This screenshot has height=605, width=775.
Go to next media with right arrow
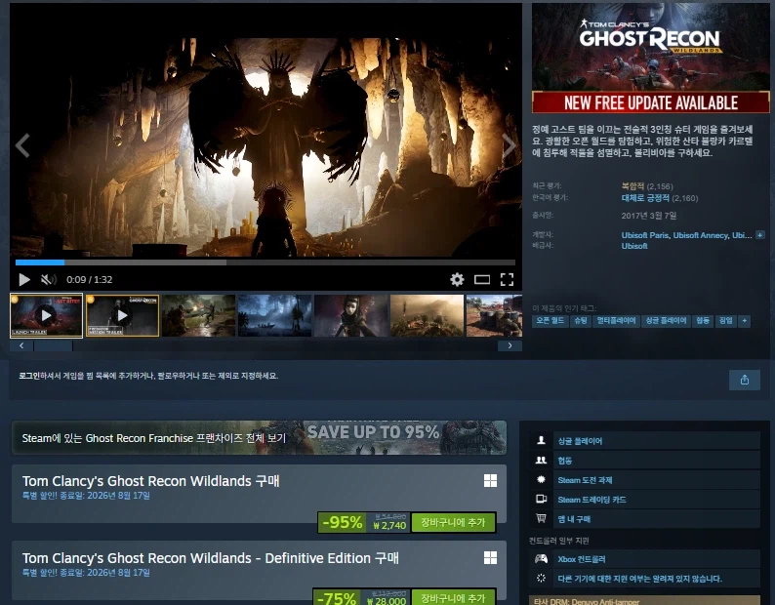(510, 145)
